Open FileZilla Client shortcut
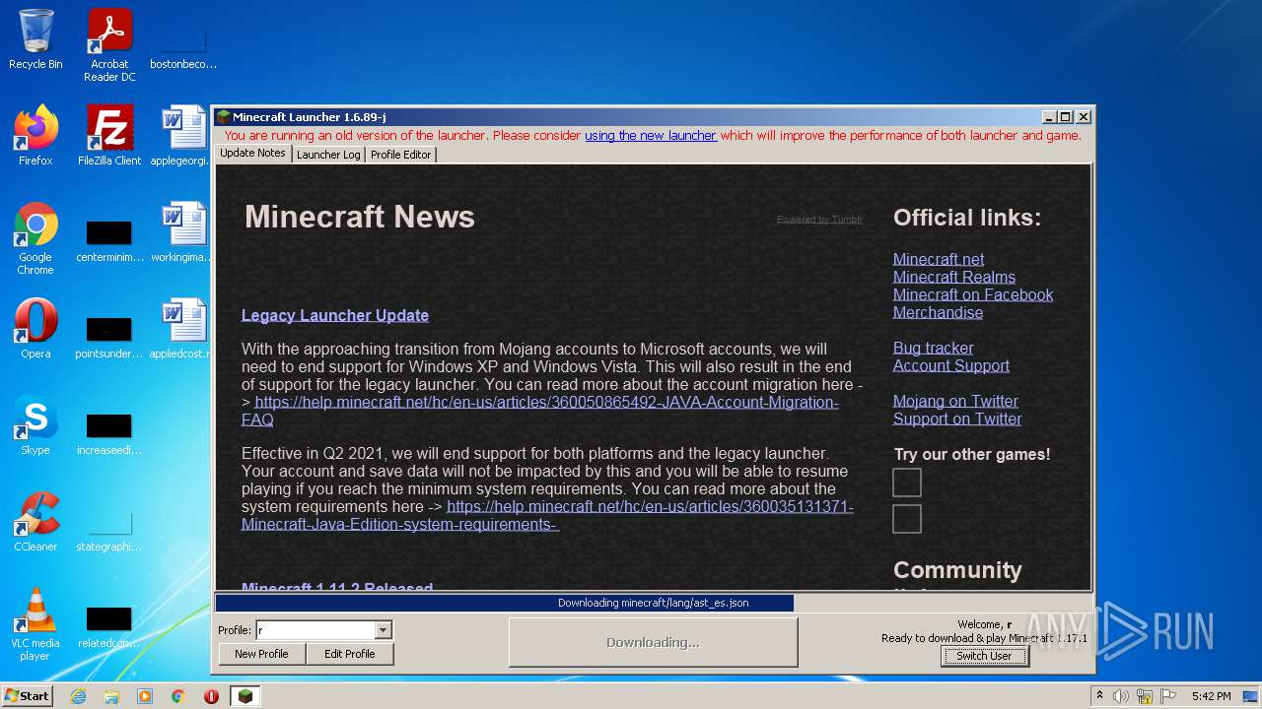Viewport: 1262px width, 709px height. click(109, 136)
